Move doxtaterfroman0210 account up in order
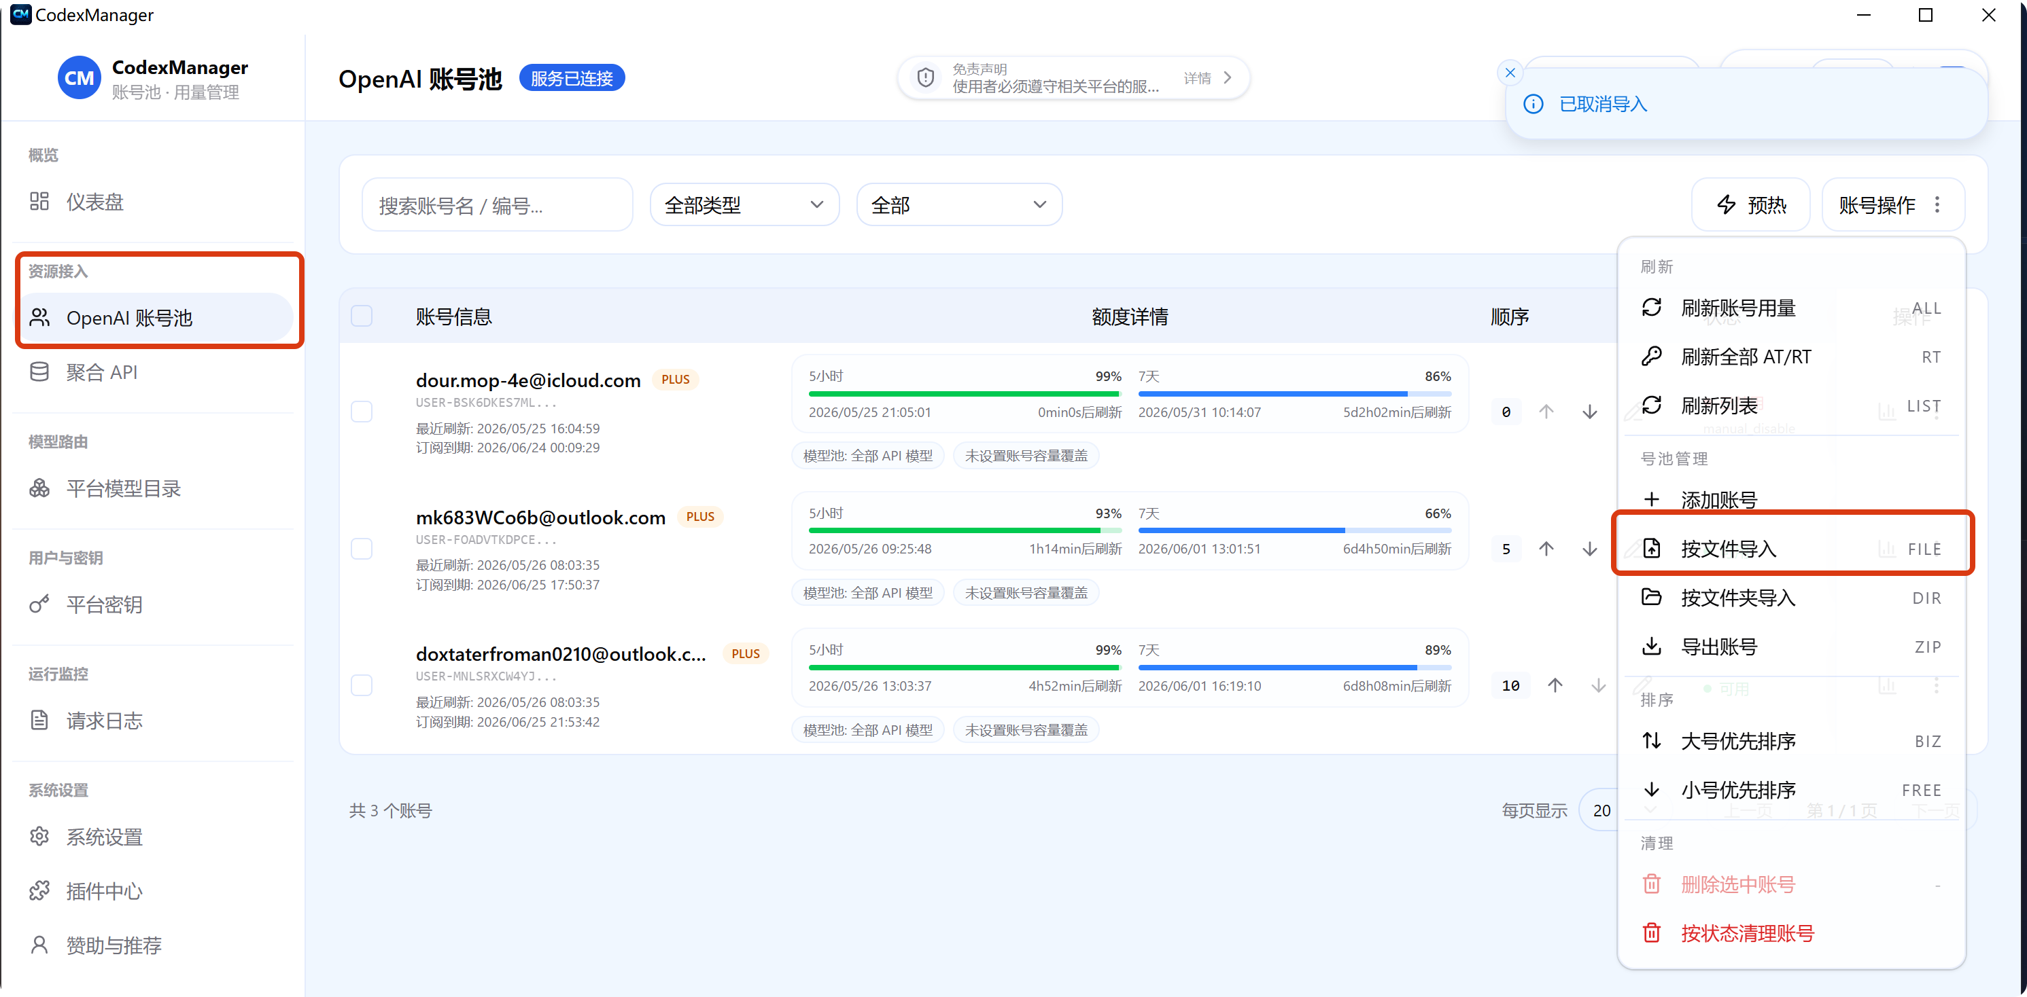2027x997 pixels. 1555,685
